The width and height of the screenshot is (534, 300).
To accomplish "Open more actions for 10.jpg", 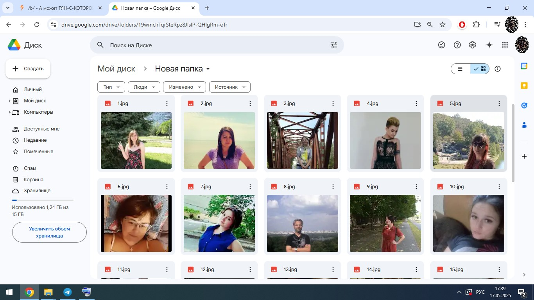I will (x=499, y=187).
